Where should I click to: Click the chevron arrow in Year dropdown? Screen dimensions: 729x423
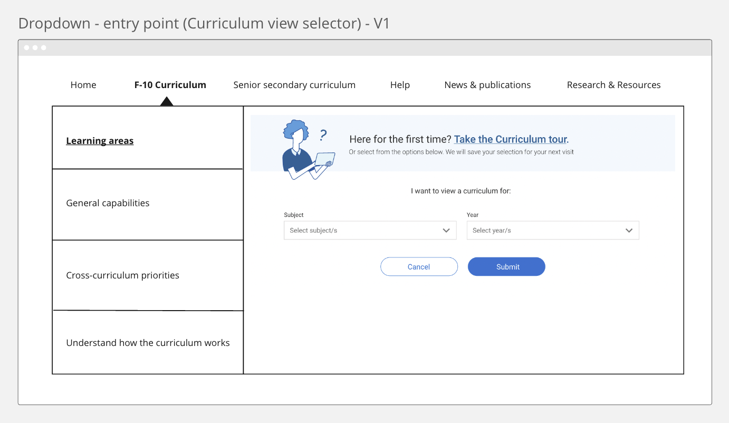[x=629, y=230]
